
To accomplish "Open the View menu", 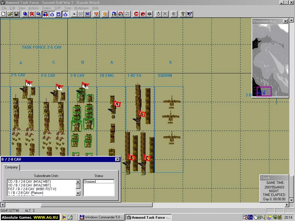I will point(22,8).
